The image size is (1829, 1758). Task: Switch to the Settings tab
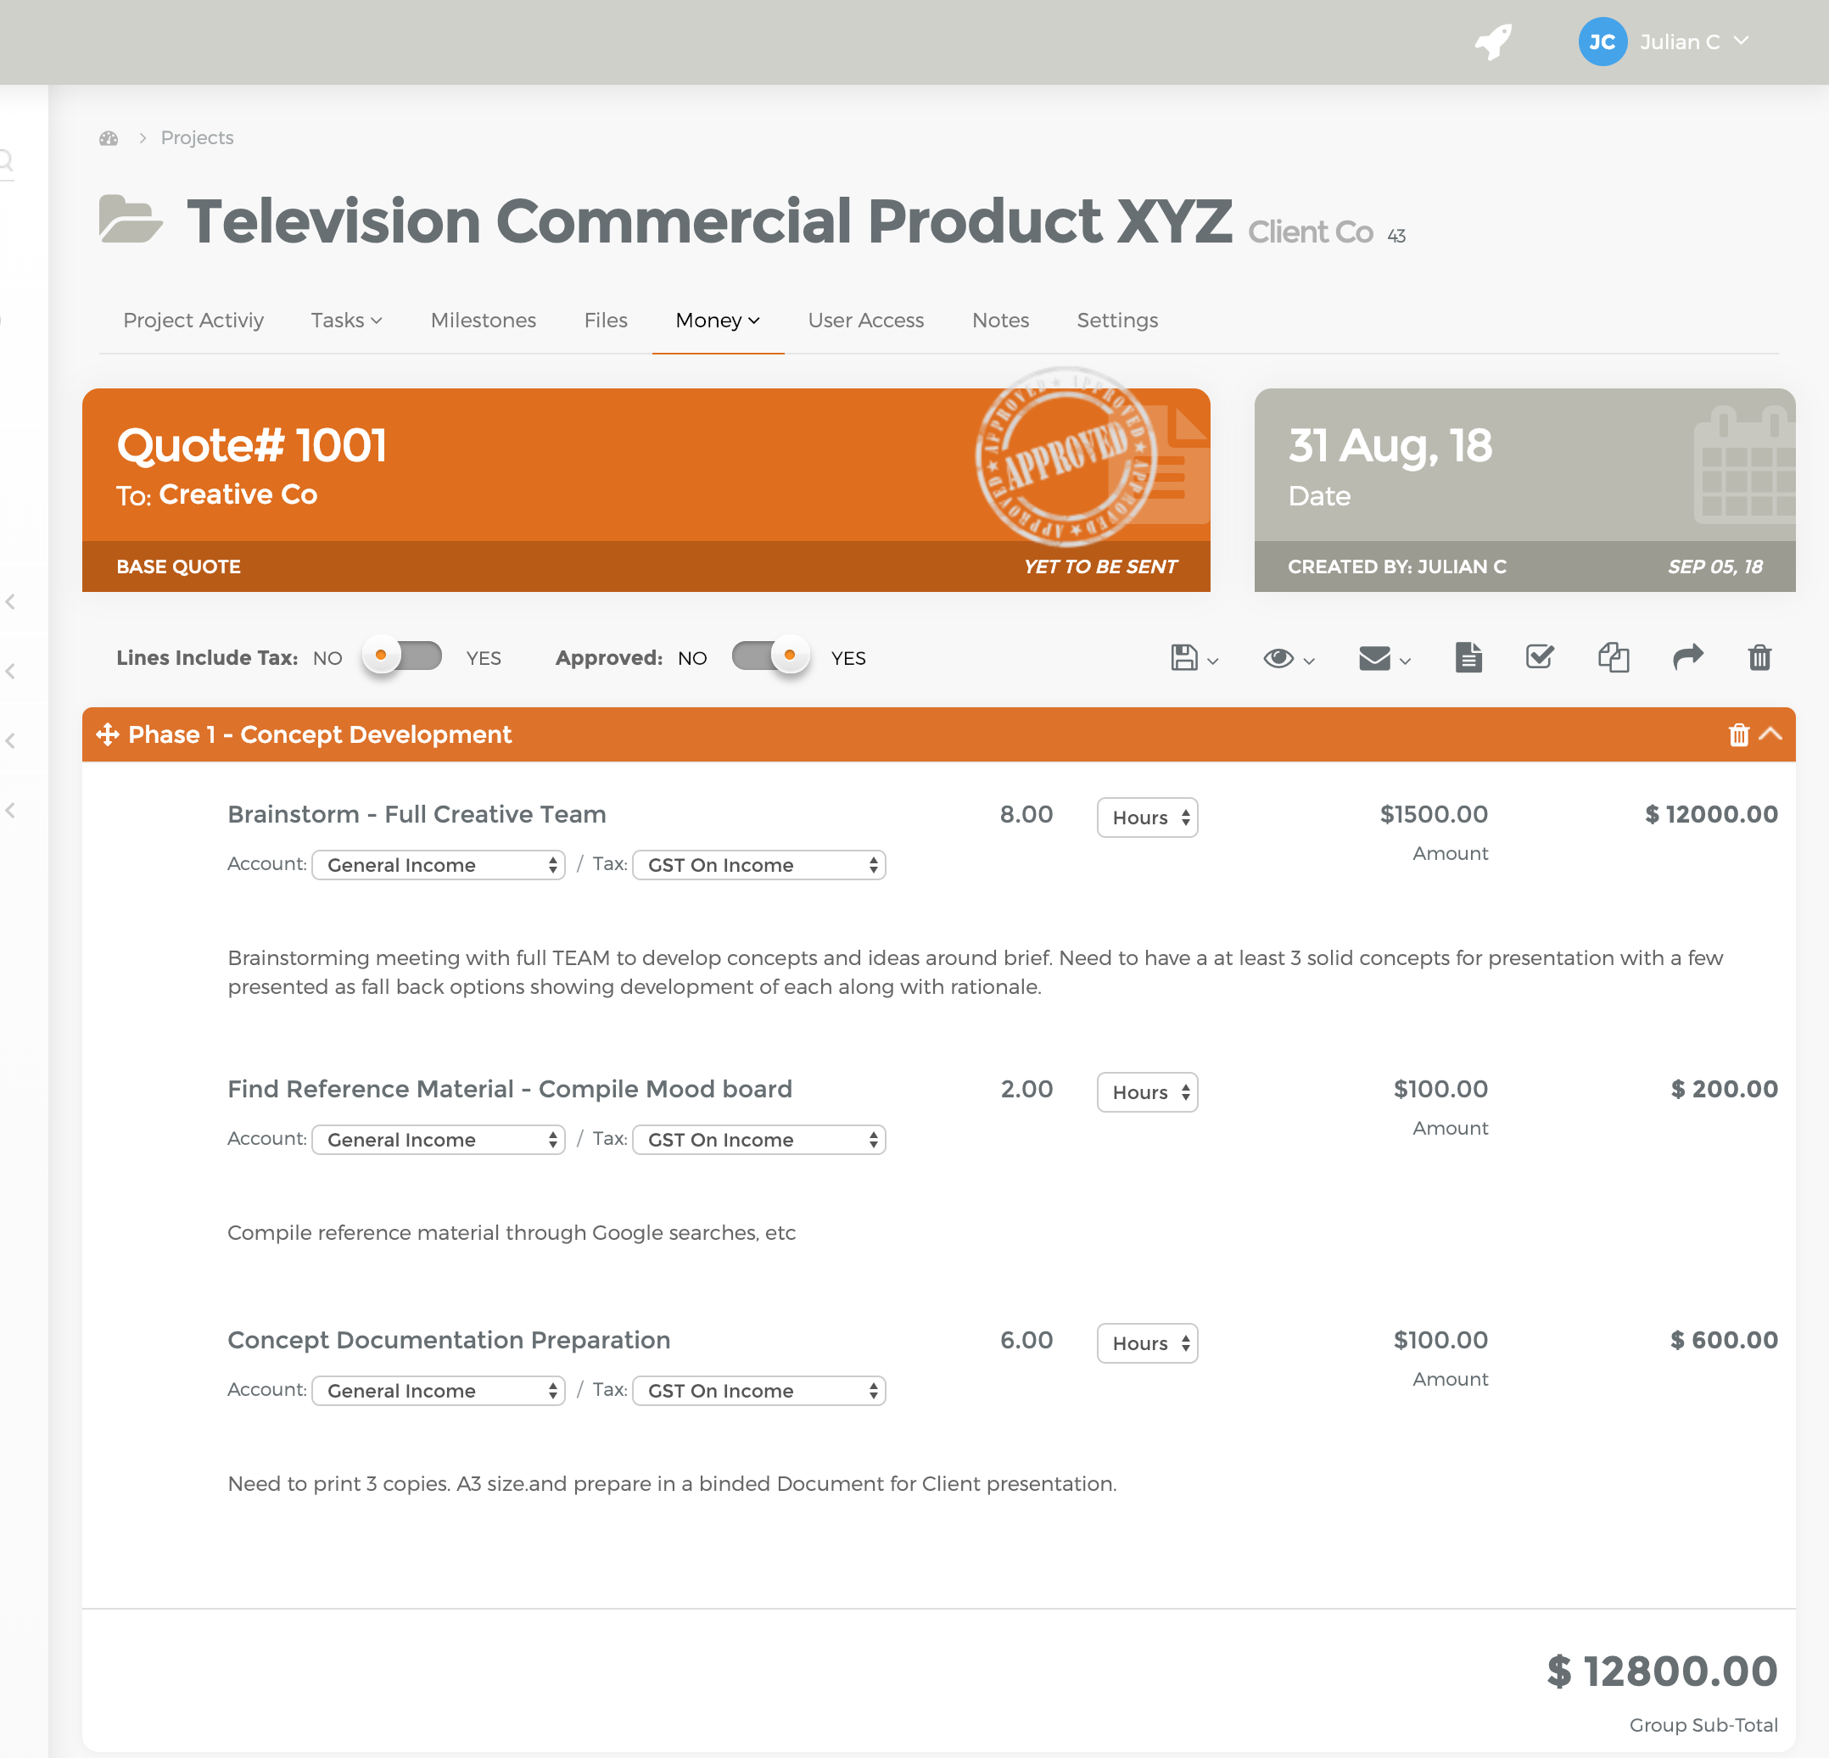pos(1117,320)
